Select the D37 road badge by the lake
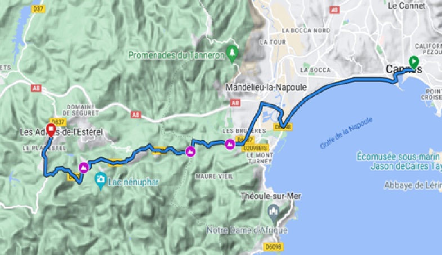The width and height of the screenshot is (442, 255). tap(38, 9)
